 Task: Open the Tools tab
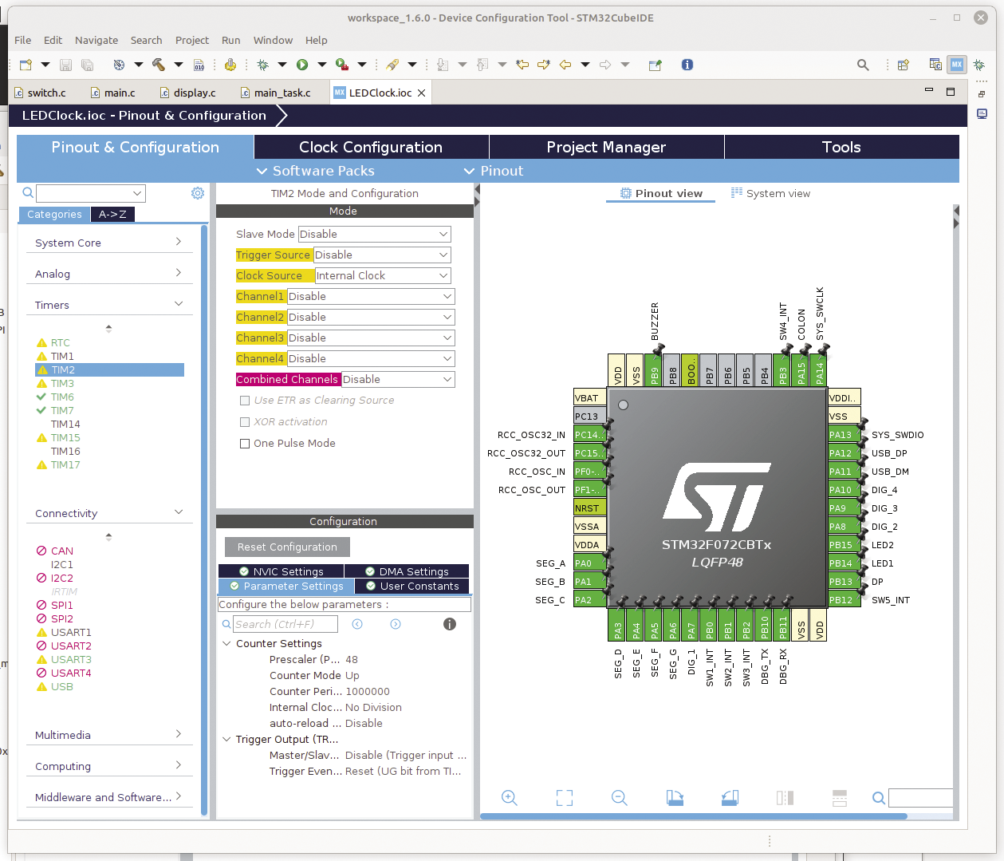pos(841,147)
